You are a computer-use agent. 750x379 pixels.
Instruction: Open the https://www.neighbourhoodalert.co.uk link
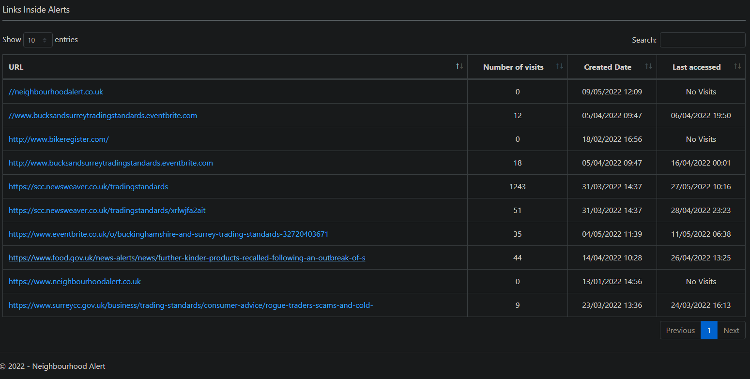point(75,282)
